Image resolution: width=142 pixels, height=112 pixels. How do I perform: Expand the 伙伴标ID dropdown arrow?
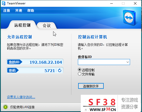(128, 62)
